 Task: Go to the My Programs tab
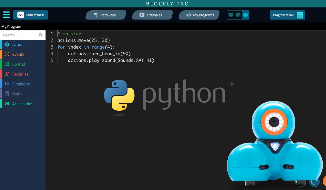click(200, 15)
